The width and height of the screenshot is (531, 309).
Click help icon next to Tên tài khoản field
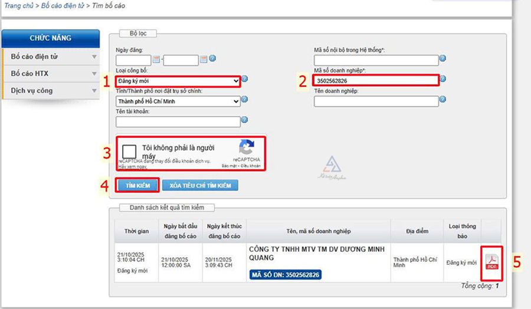[245, 120]
